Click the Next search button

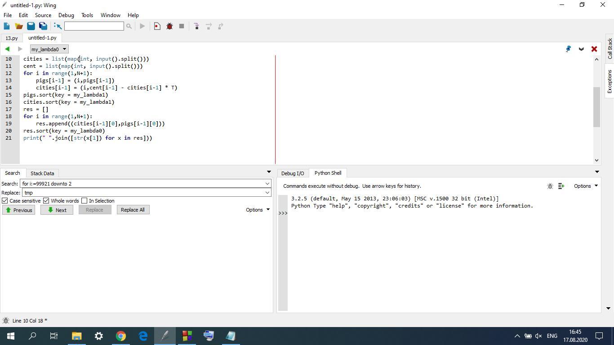[57, 210]
